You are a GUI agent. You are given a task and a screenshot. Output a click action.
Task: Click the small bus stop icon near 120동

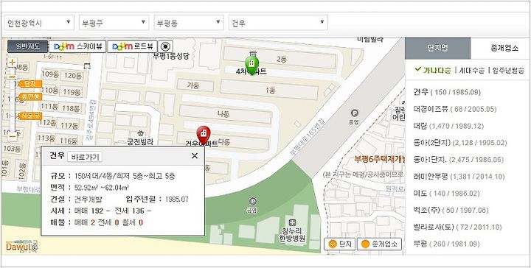click(x=88, y=66)
